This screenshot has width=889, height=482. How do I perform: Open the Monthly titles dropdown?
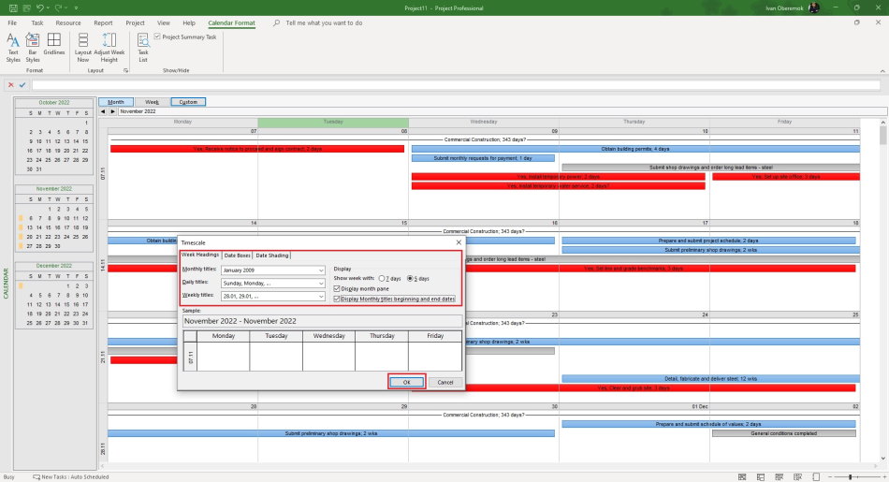321,270
